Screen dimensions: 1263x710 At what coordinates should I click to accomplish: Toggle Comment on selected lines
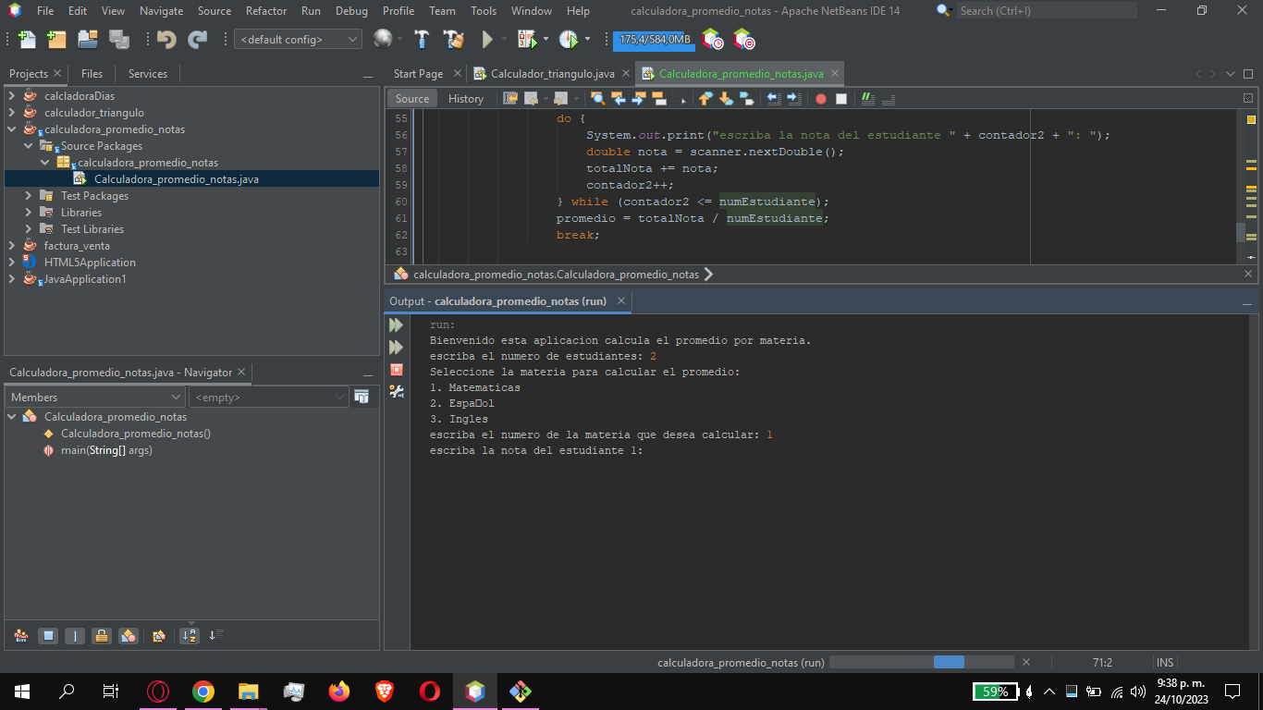867,98
